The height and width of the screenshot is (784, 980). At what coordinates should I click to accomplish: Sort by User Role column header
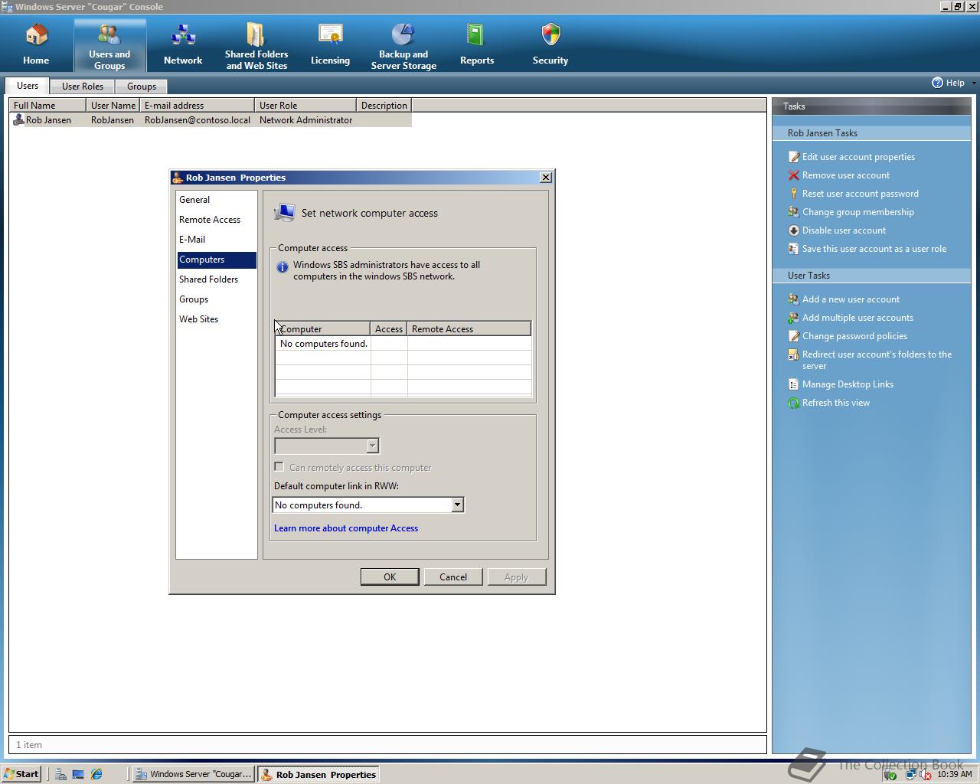[x=305, y=106]
